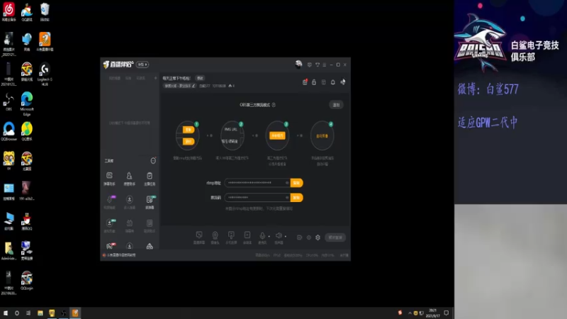
Task: Open the Danmaku assistant tool in toolbox
Action: click(x=109, y=179)
